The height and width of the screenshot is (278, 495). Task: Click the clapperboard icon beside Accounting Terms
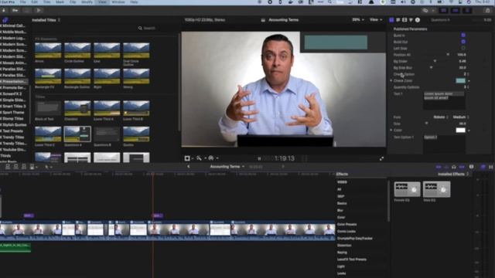(263, 20)
